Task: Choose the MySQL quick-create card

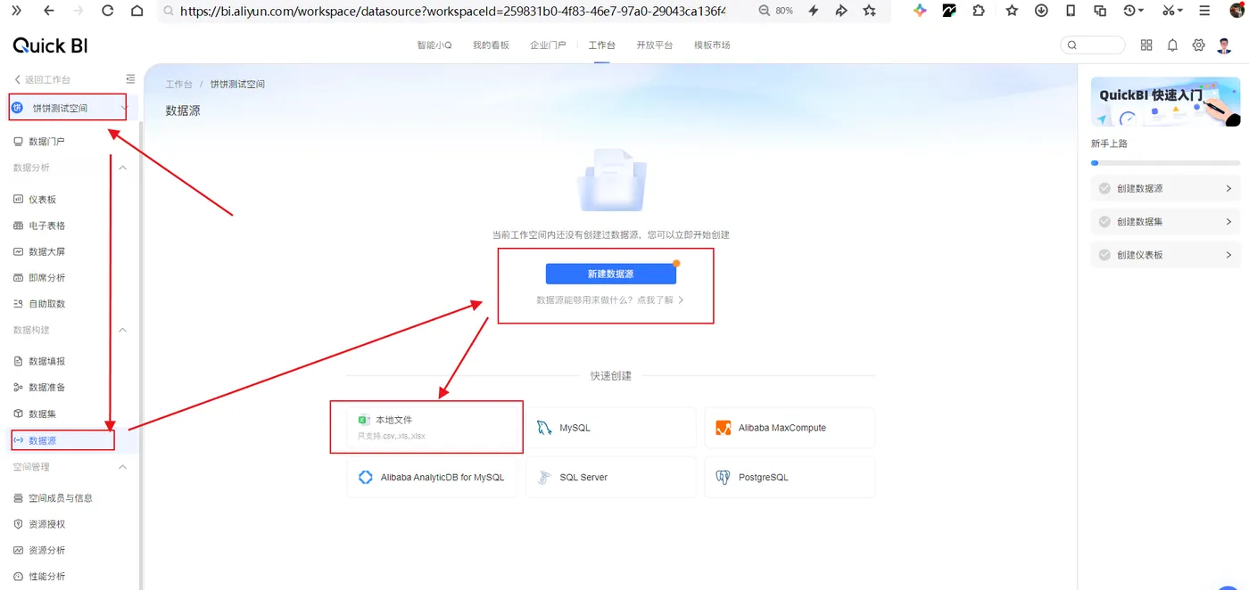Action: pyautogui.click(x=611, y=428)
